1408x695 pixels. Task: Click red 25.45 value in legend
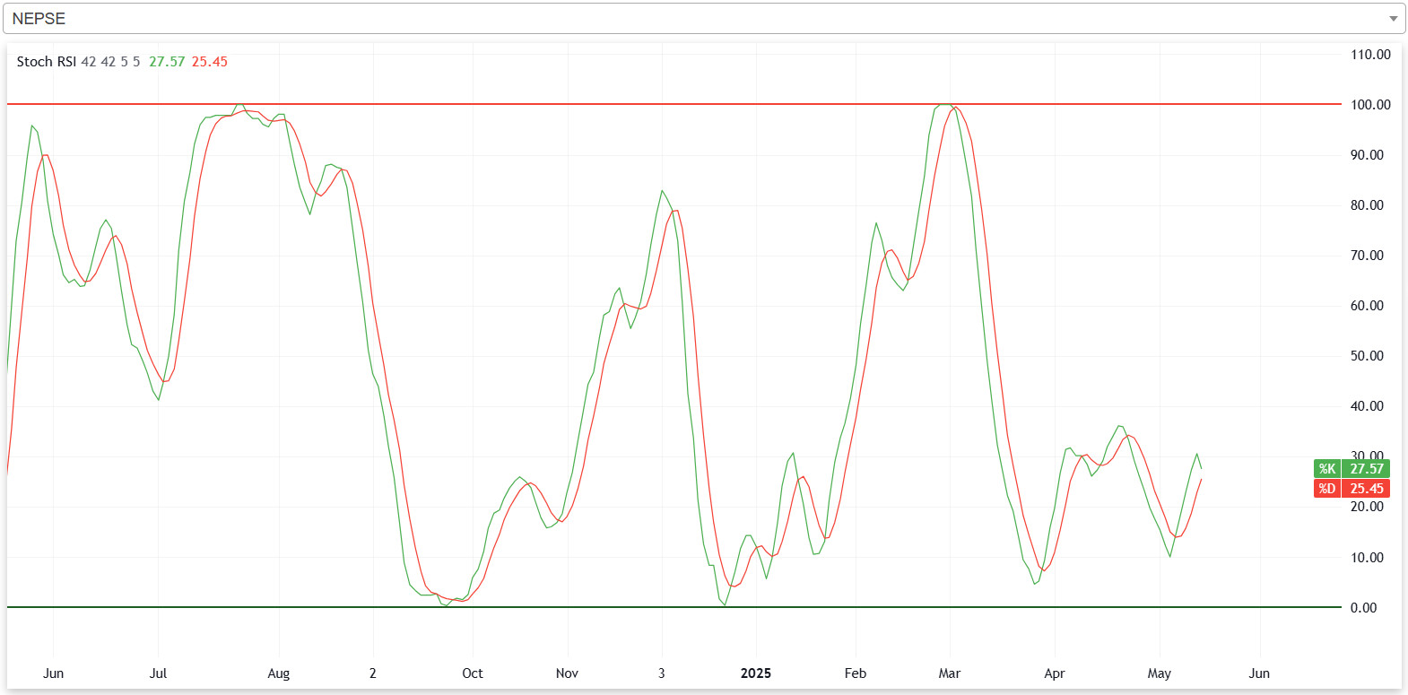tap(209, 62)
